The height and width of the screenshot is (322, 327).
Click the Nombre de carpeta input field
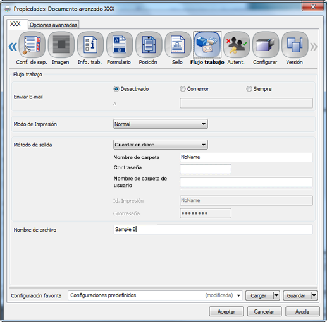click(246, 157)
